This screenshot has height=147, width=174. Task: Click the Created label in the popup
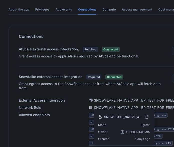(x=104, y=139)
